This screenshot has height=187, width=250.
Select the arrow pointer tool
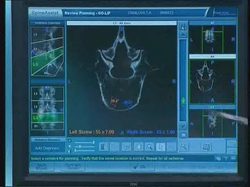tap(161, 146)
